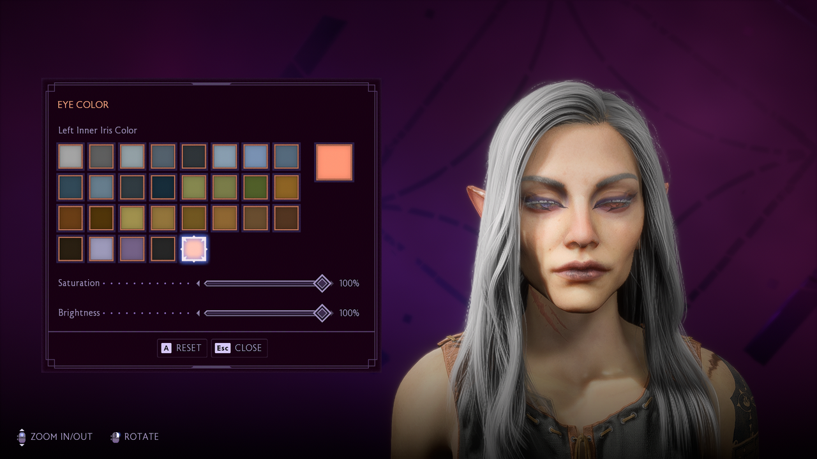Choose the near-black swatch beside the selected peach one
This screenshot has width=817, height=459.
pos(163,249)
